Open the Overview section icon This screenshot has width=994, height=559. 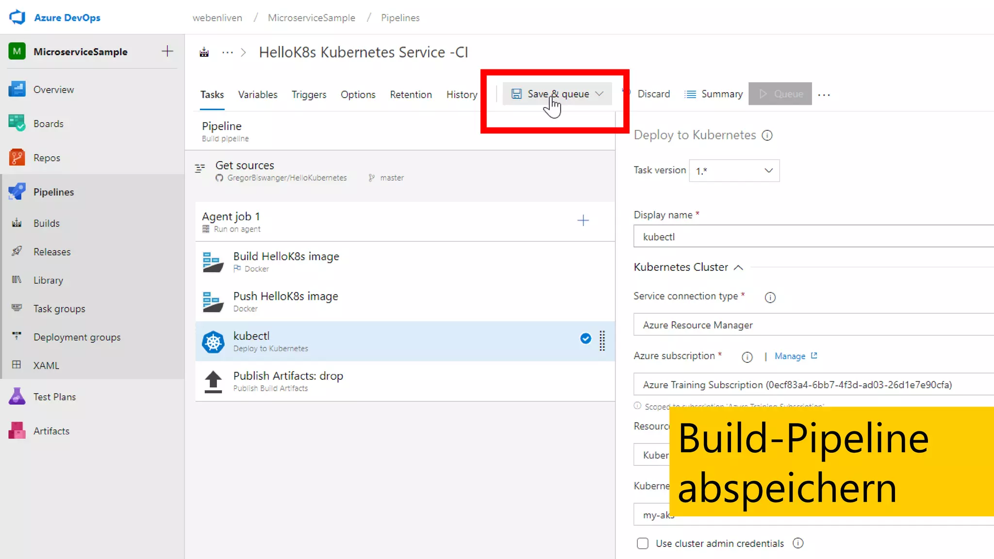click(x=17, y=89)
